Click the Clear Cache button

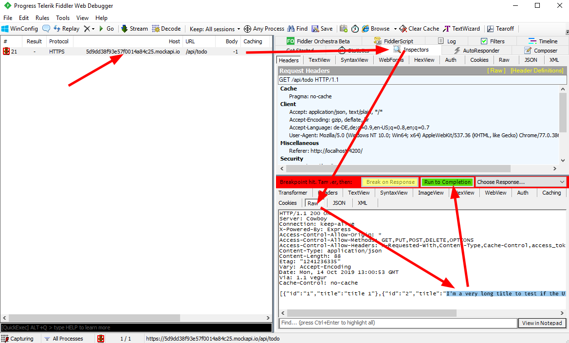(419, 29)
